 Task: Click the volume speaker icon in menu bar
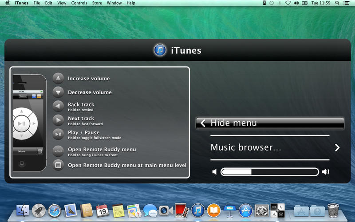(296, 3)
